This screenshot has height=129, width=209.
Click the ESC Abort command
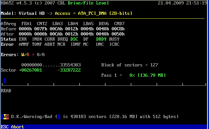click(12, 127)
